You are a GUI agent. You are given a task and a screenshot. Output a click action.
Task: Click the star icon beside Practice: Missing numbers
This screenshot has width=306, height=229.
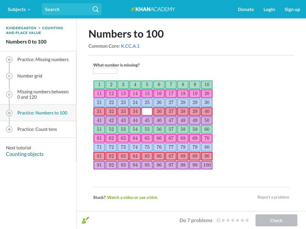tap(9, 60)
